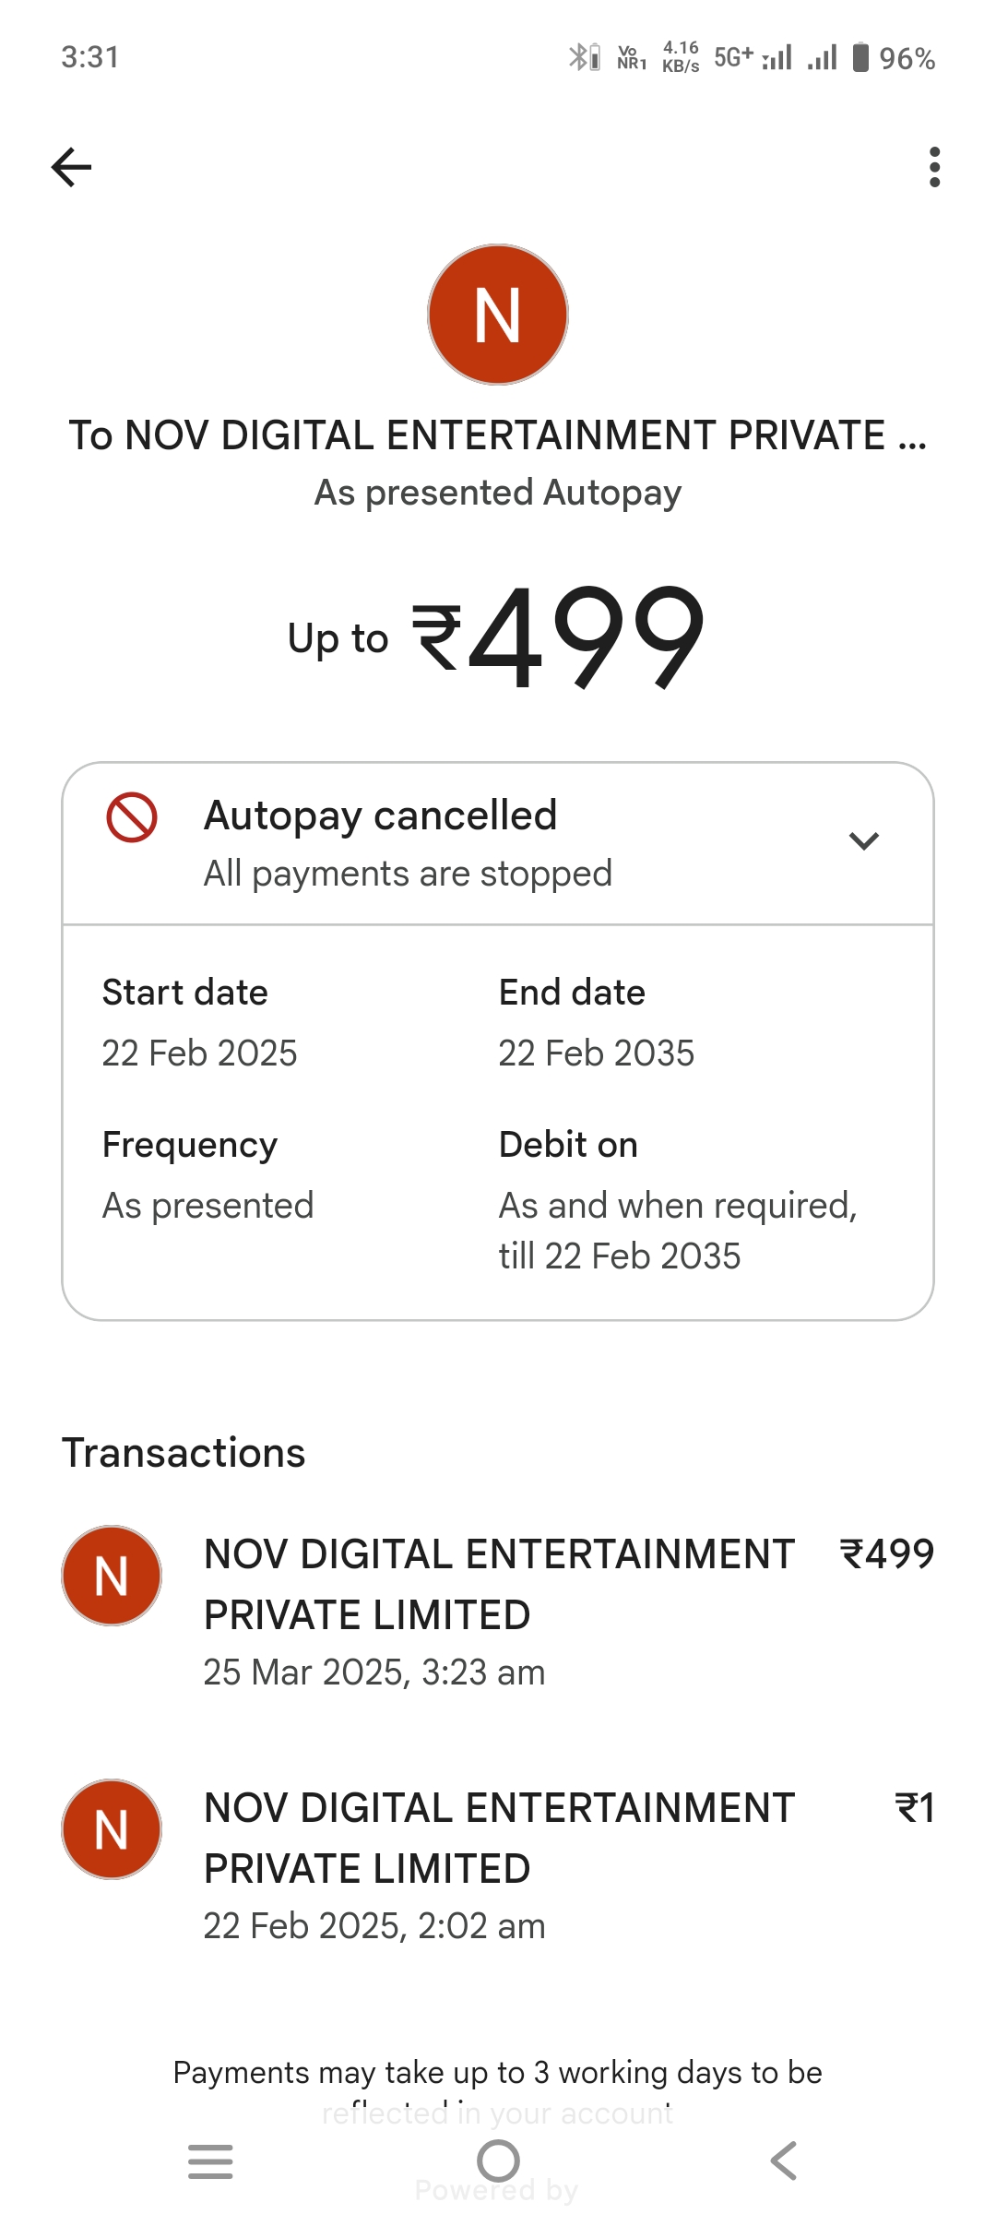Screen dimensions: 996x2214
Task: Expand the Autopay cancelled chevron
Action: point(863,840)
